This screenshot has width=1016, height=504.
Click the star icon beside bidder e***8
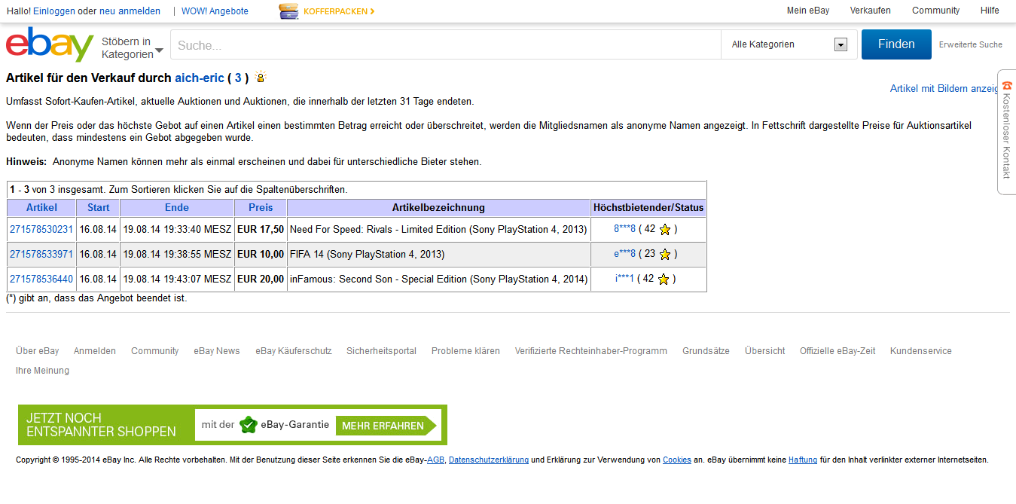[x=664, y=255]
